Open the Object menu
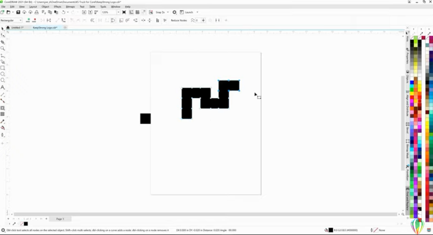The width and height of the screenshot is (433, 235). point(45,7)
